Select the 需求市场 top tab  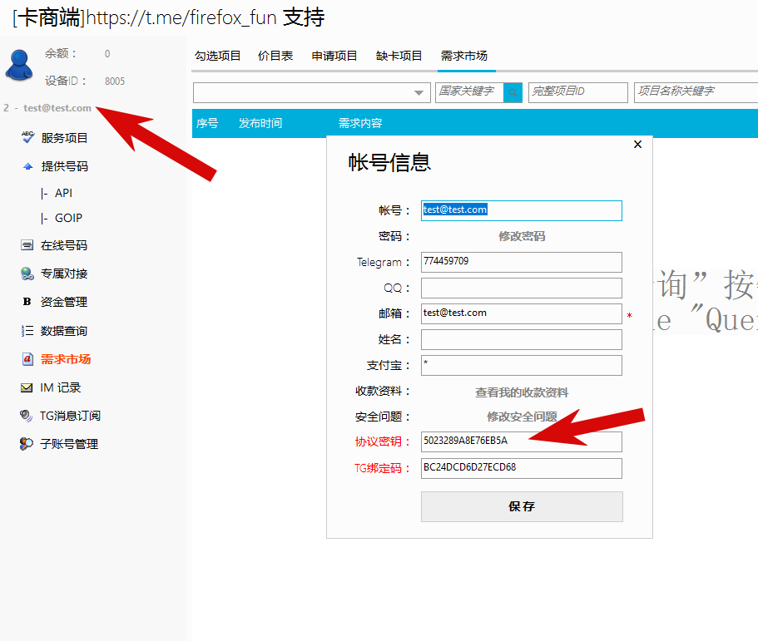[463, 56]
